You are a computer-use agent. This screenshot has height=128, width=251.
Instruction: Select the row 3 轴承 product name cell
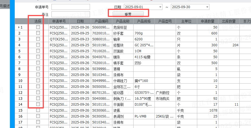pyautogui.click(x=123, y=39)
